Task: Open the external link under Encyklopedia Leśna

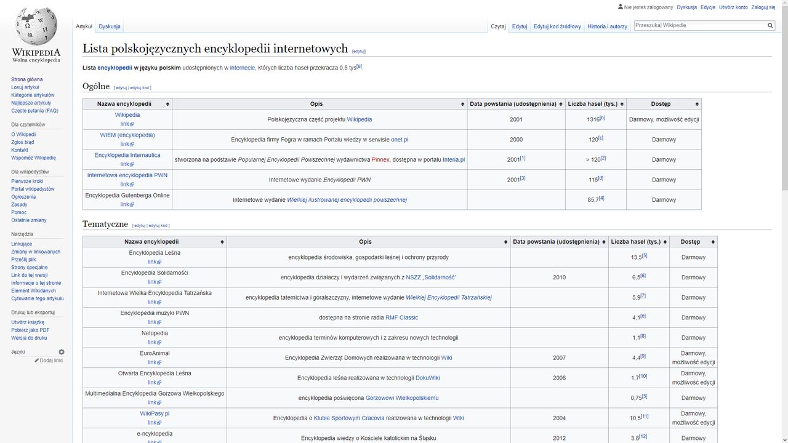Action: [x=155, y=261]
